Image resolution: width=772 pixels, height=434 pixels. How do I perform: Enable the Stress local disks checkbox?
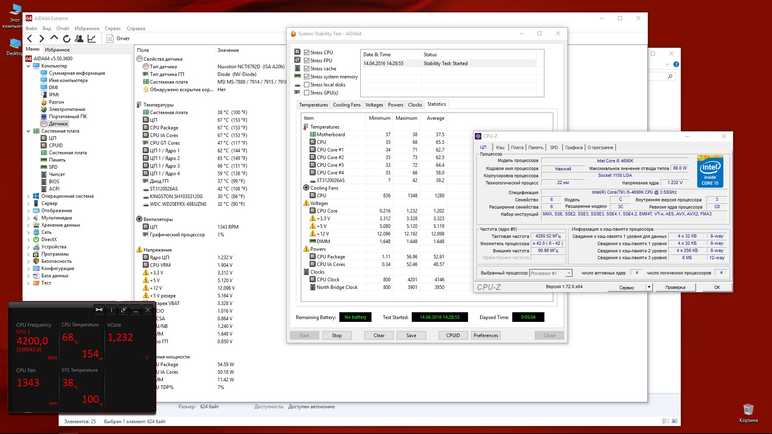[307, 85]
